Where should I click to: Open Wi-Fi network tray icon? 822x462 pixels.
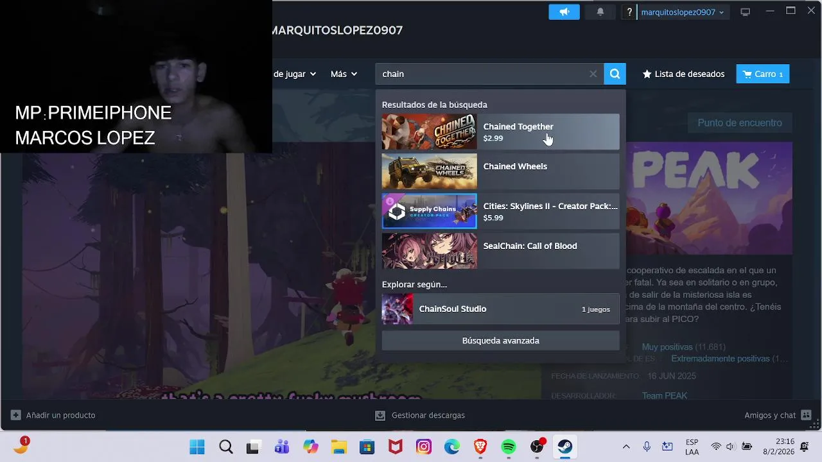tap(716, 447)
